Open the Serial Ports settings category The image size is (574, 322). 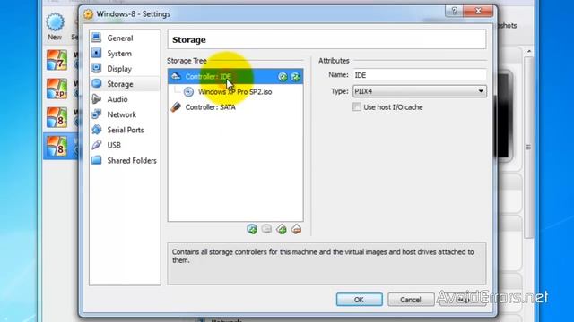click(126, 130)
